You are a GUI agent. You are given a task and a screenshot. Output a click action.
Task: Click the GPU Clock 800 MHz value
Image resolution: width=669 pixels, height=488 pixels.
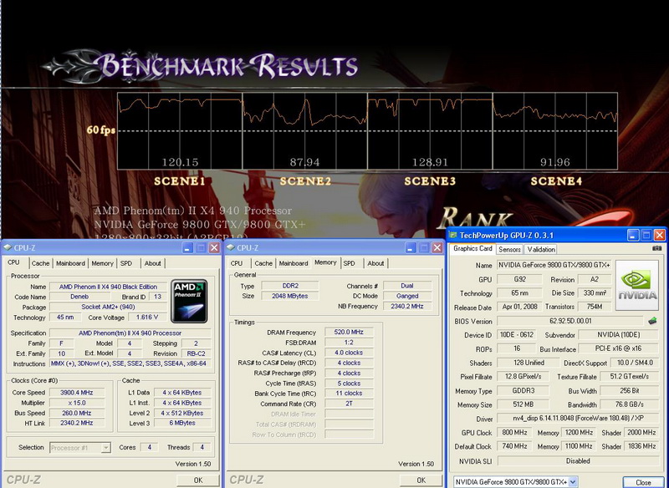514,433
